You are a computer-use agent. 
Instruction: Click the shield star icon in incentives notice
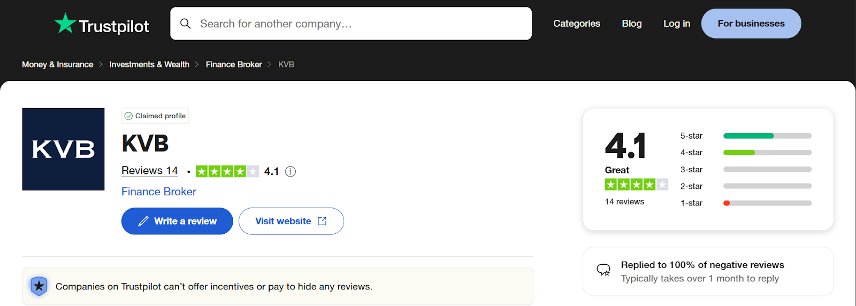click(x=39, y=286)
